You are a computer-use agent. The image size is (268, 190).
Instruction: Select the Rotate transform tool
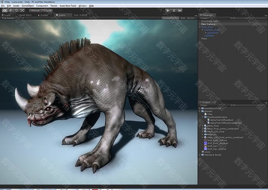point(16,11)
